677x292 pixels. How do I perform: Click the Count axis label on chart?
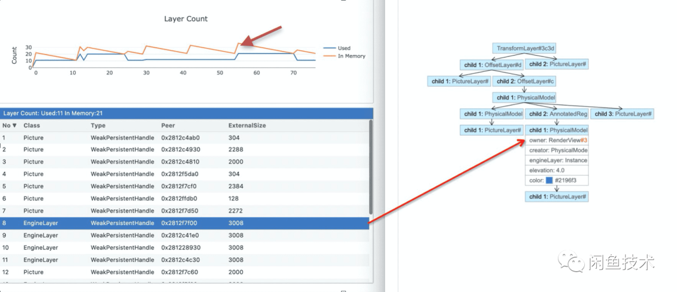tap(14, 56)
